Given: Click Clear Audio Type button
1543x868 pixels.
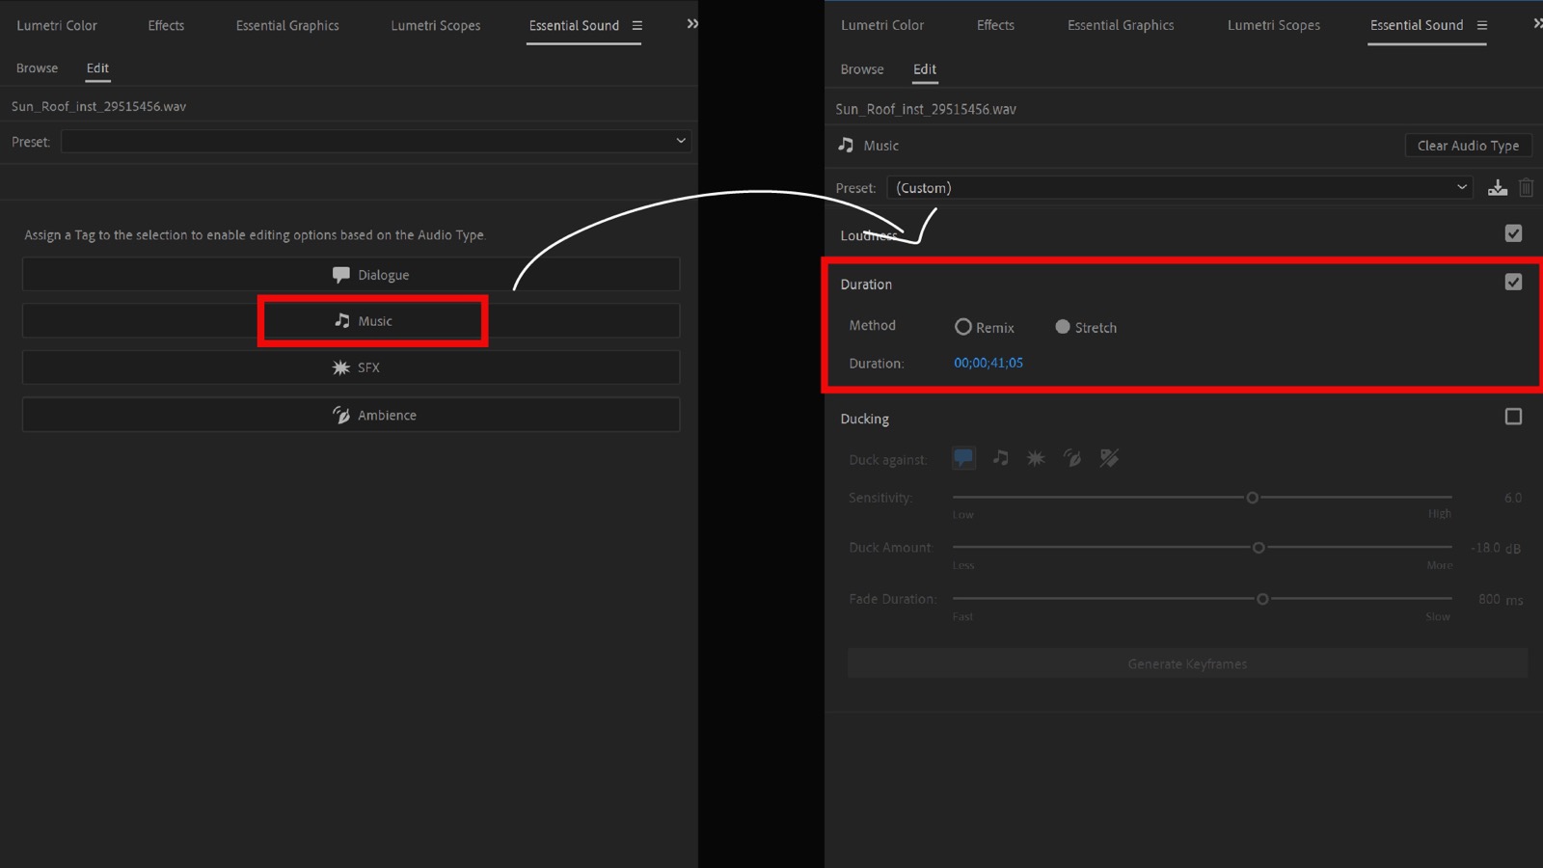Looking at the screenshot, I should [1468, 146].
